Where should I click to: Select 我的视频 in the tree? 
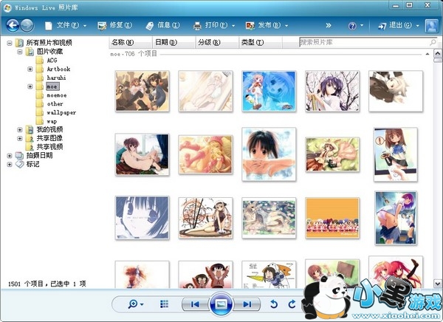49,129
